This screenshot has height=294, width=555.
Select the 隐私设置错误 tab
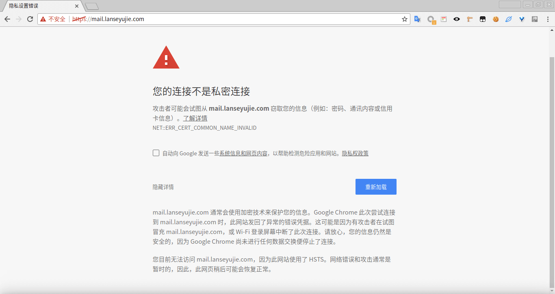click(43, 6)
